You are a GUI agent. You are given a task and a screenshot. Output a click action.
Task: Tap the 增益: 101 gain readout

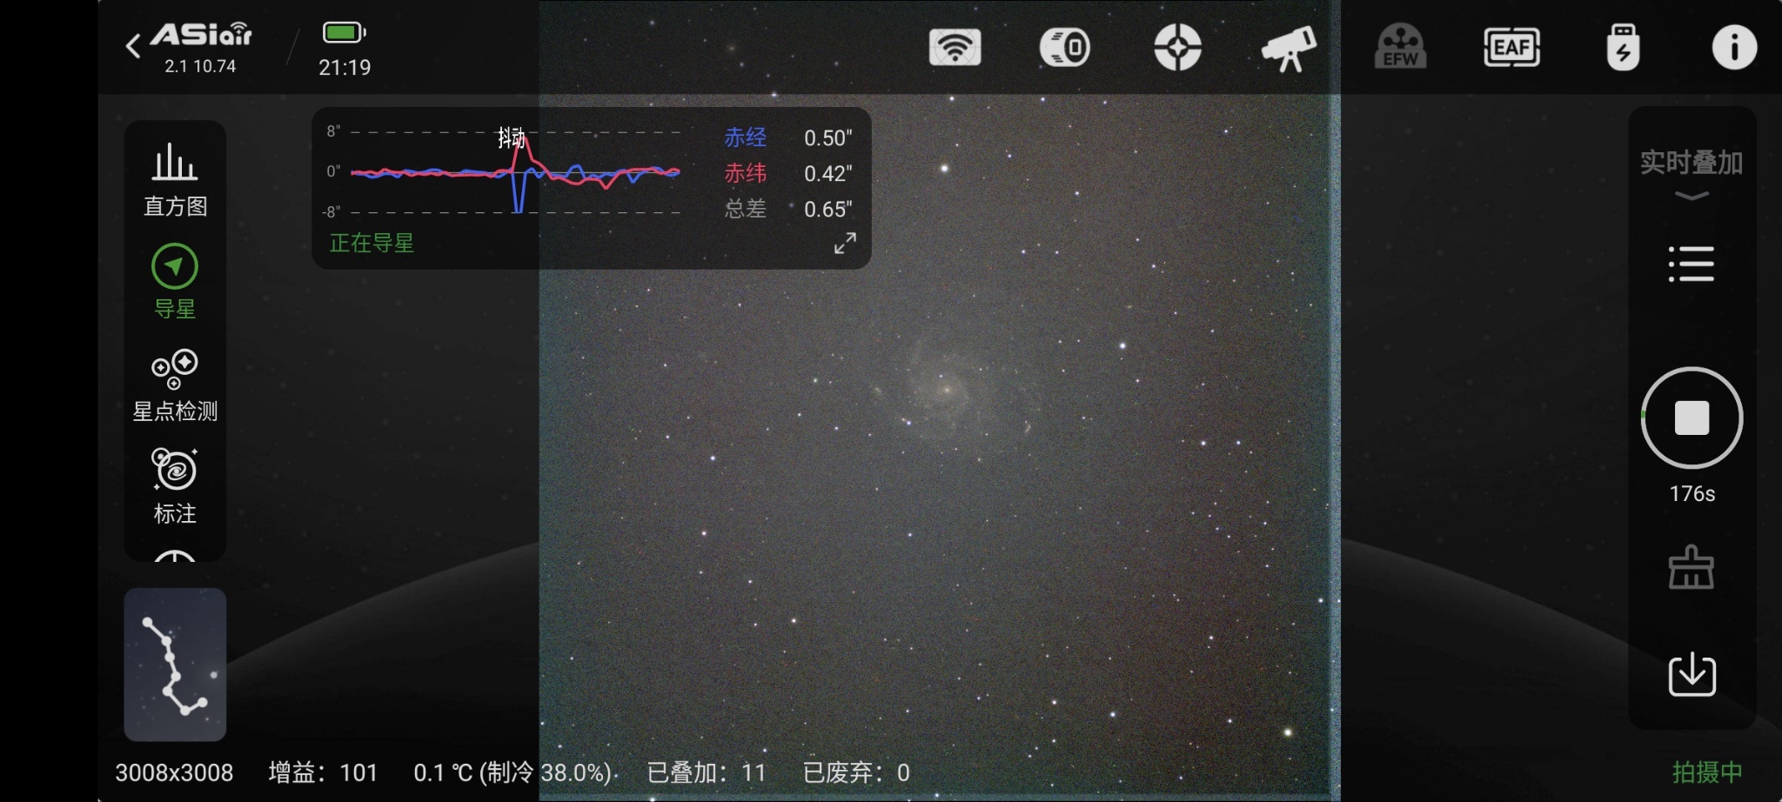(323, 772)
